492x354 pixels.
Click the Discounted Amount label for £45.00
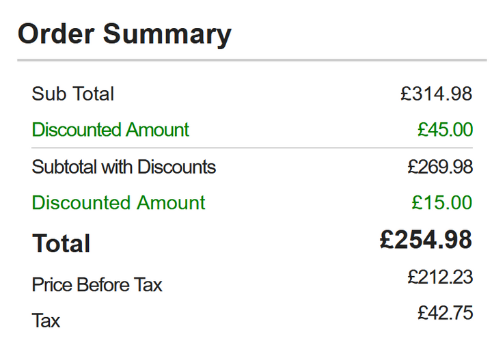point(111,130)
